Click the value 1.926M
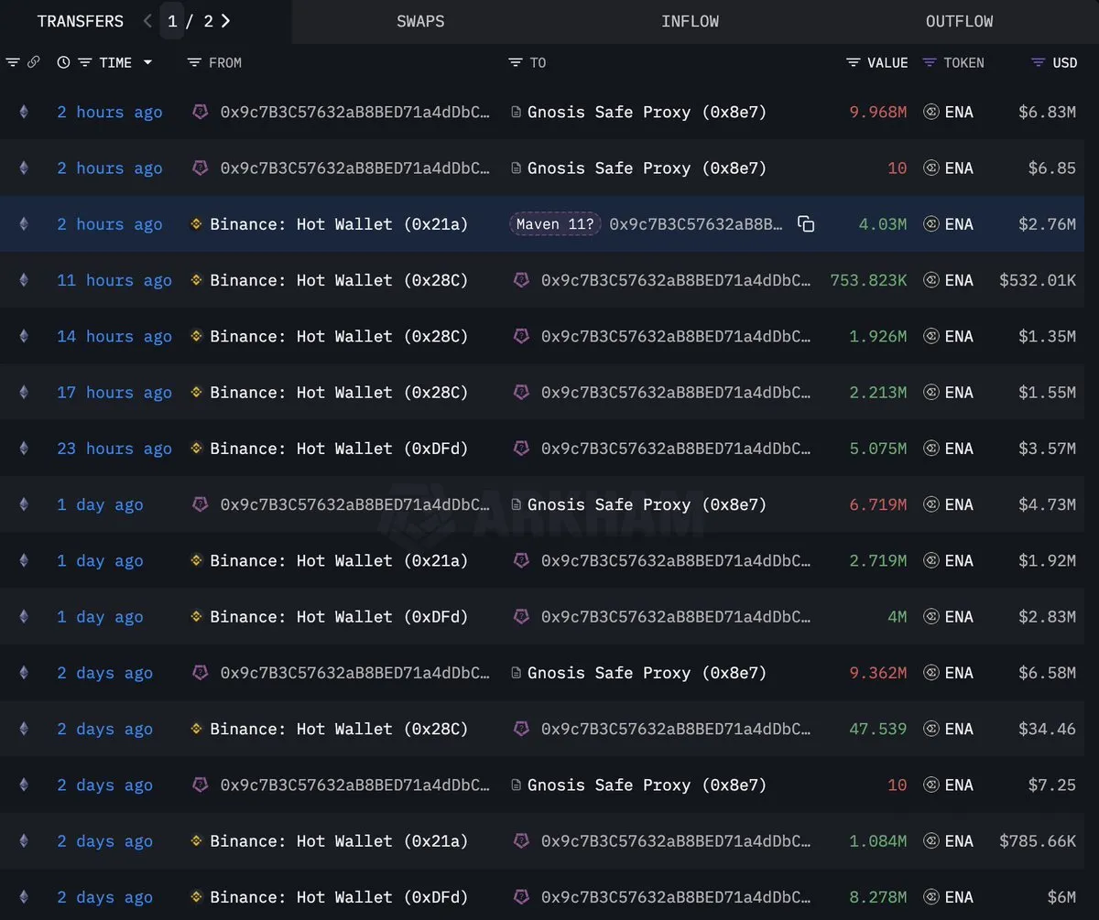Screen dimensions: 1099x920 [878, 336]
